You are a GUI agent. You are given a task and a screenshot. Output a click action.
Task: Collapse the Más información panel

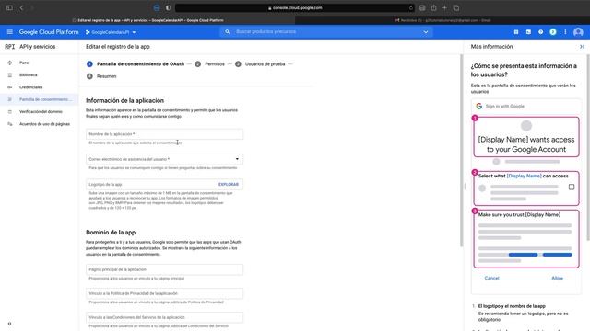(x=582, y=47)
